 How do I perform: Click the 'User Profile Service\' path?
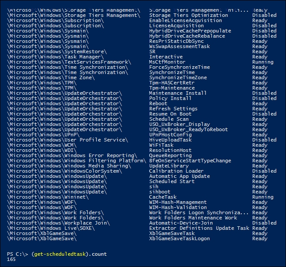click(x=67, y=140)
